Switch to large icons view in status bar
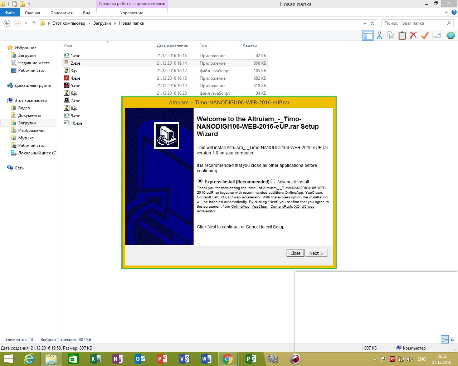 pyautogui.click(x=453, y=339)
